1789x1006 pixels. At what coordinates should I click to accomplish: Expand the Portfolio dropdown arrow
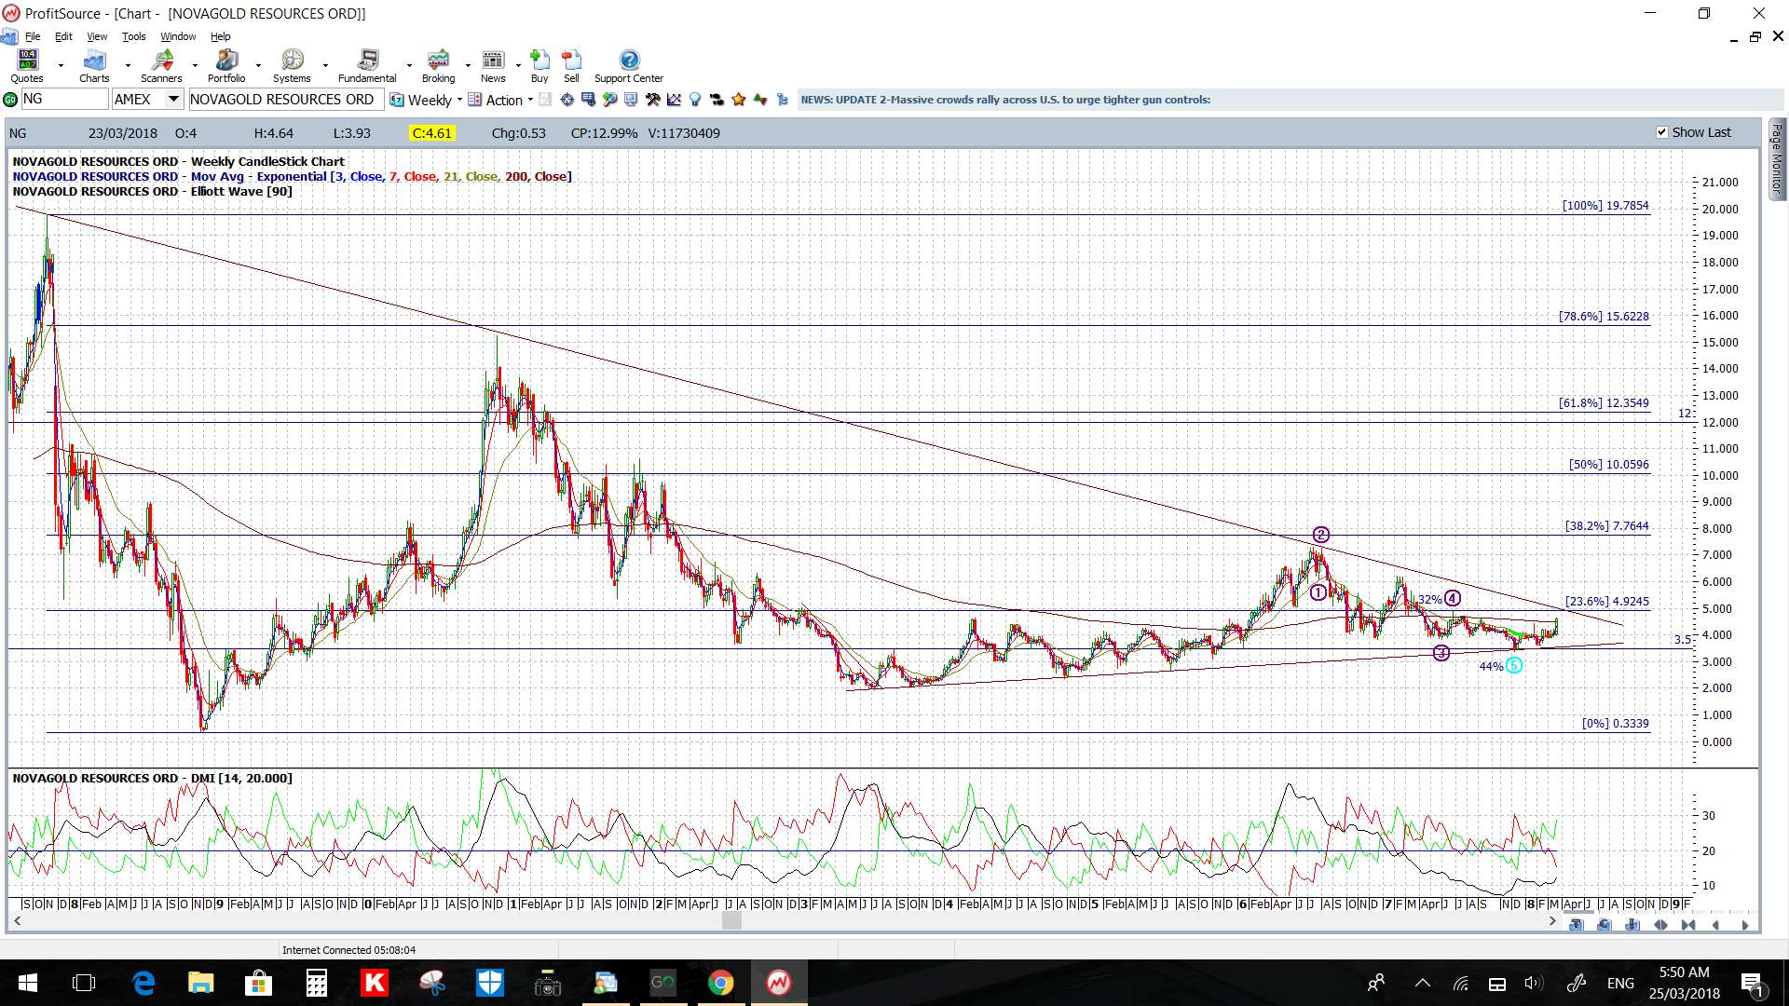coord(259,66)
